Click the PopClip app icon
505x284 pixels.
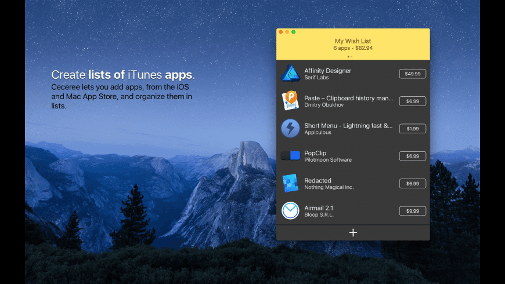(x=290, y=156)
